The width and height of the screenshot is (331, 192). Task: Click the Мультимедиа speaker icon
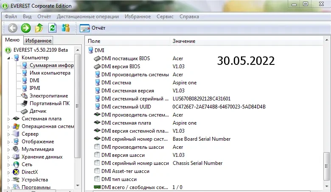tap(16, 149)
